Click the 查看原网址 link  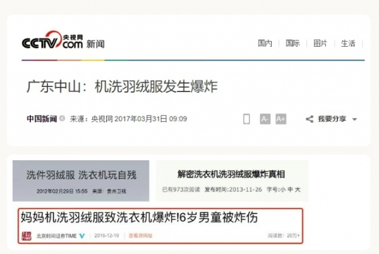point(140,236)
